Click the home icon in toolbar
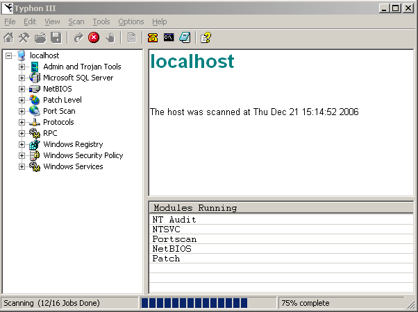Viewport: 418px width, 312px height. pos(9,37)
